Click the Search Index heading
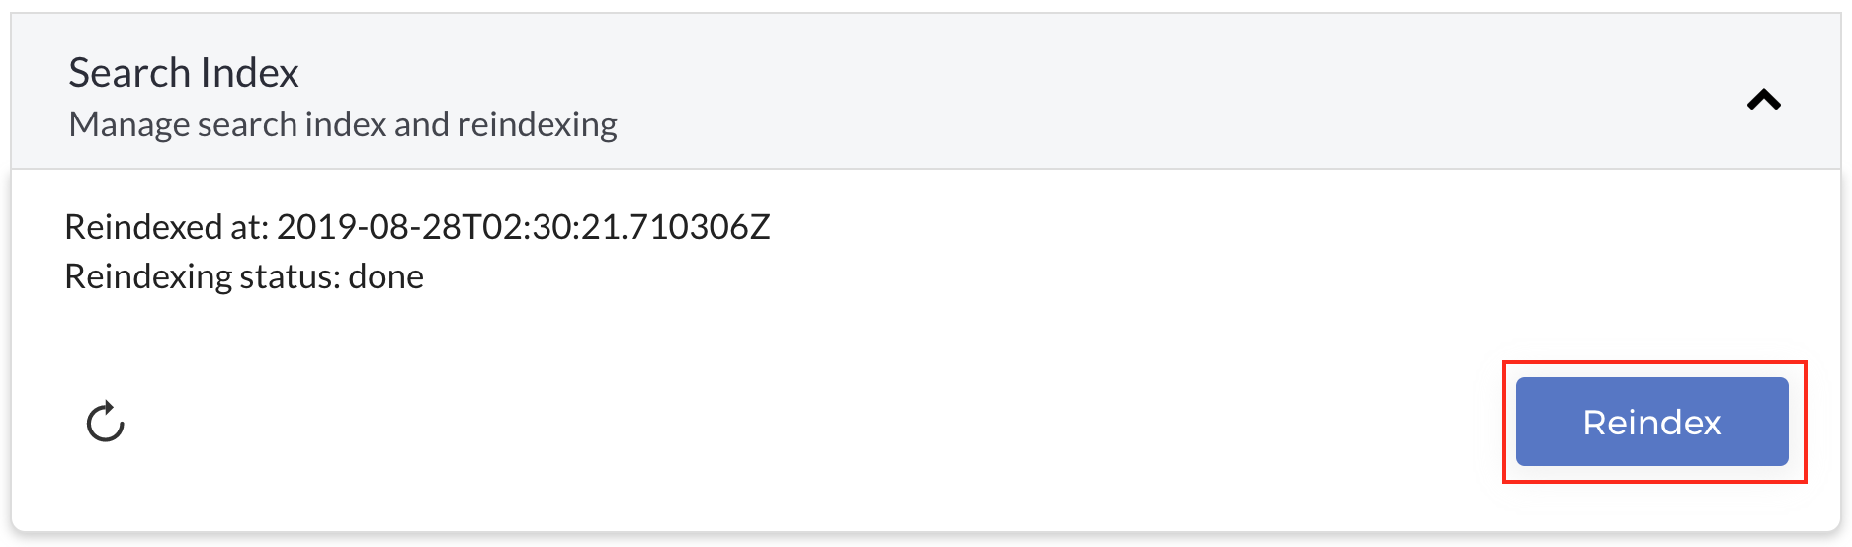1852x547 pixels. [184, 73]
